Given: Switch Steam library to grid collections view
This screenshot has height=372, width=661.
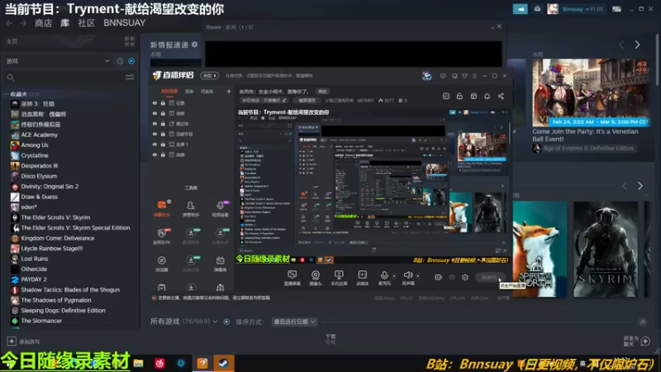Looking at the screenshot, I should pyautogui.click(x=130, y=41).
